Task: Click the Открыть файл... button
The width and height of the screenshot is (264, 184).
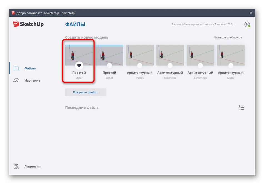Action: (x=86, y=92)
